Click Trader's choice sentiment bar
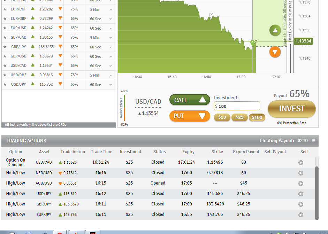Viewport: 328px width, 234px height. [x=124, y=108]
